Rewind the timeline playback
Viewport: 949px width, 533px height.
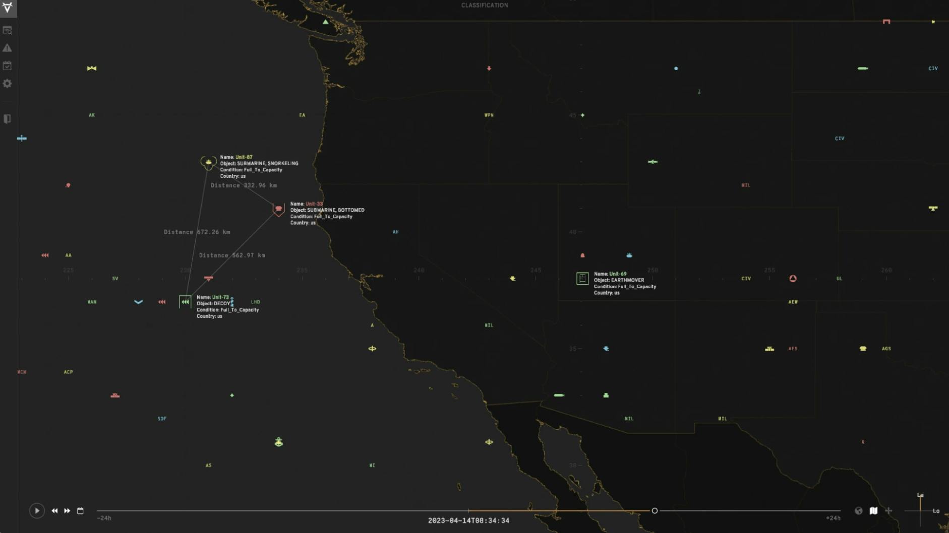(x=54, y=511)
